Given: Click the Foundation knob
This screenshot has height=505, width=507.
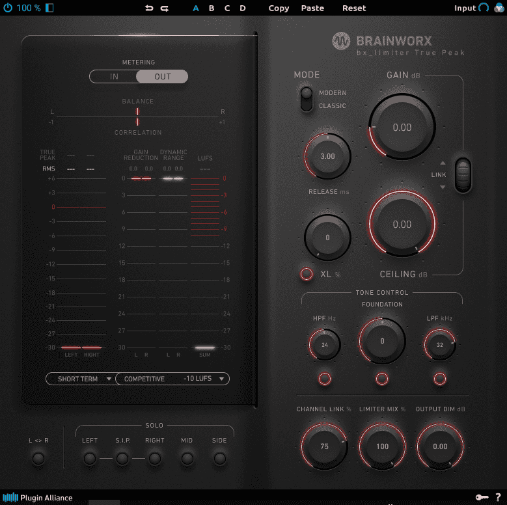Looking at the screenshot, I should pos(382,341).
